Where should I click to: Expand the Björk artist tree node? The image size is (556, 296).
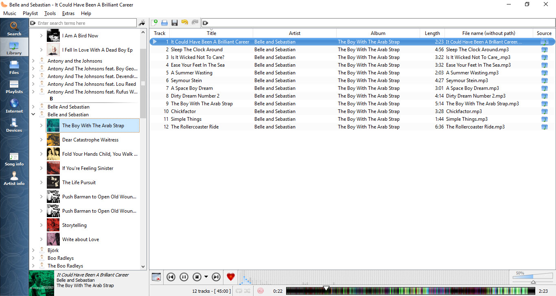click(33, 250)
